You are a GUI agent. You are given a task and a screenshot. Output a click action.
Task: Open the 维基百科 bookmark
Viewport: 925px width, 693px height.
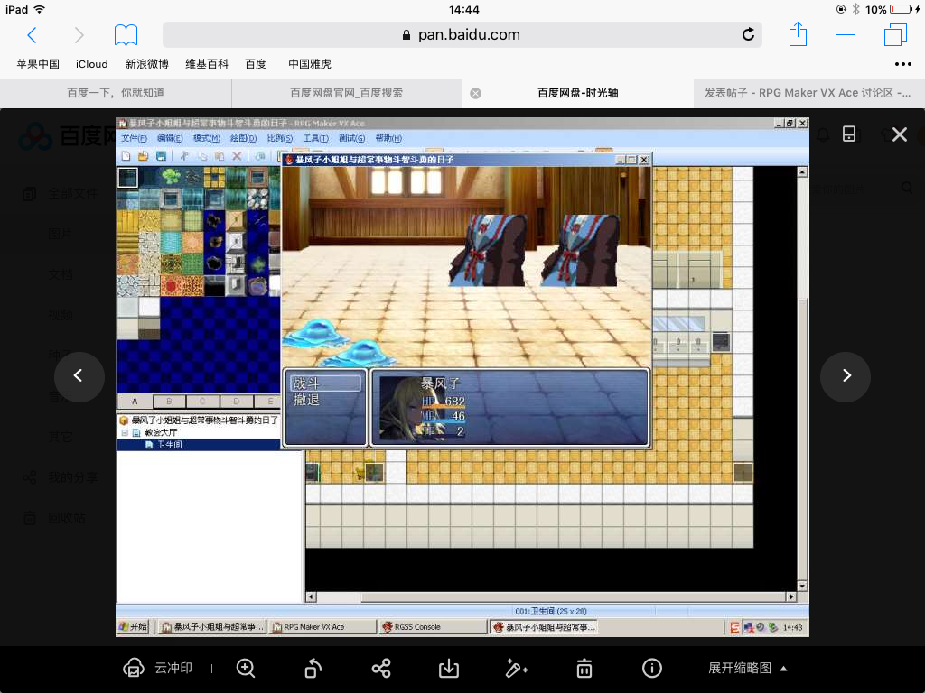(x=207, y=64)
